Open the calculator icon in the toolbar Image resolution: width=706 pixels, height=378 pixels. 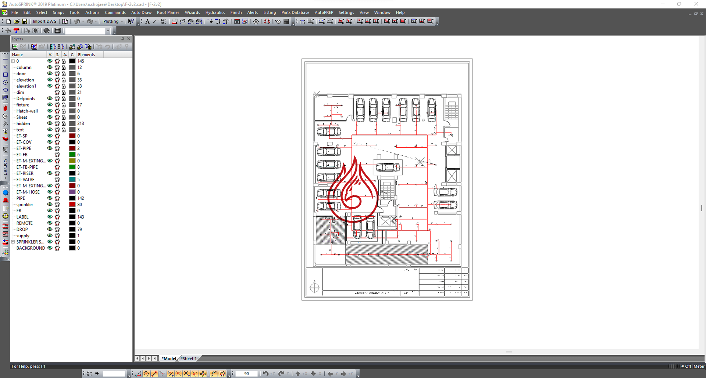click(286, 21)
